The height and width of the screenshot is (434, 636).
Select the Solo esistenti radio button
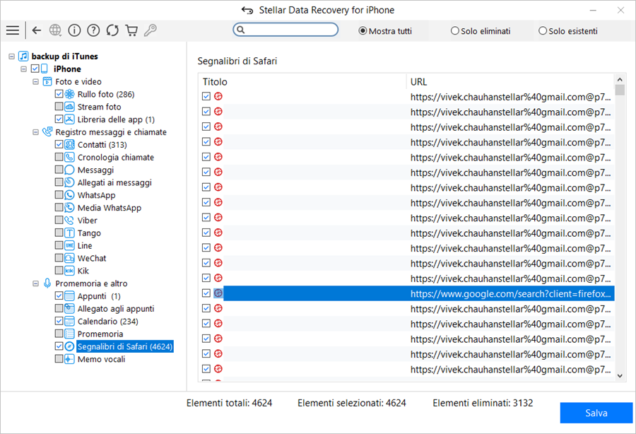coord(543,31)
